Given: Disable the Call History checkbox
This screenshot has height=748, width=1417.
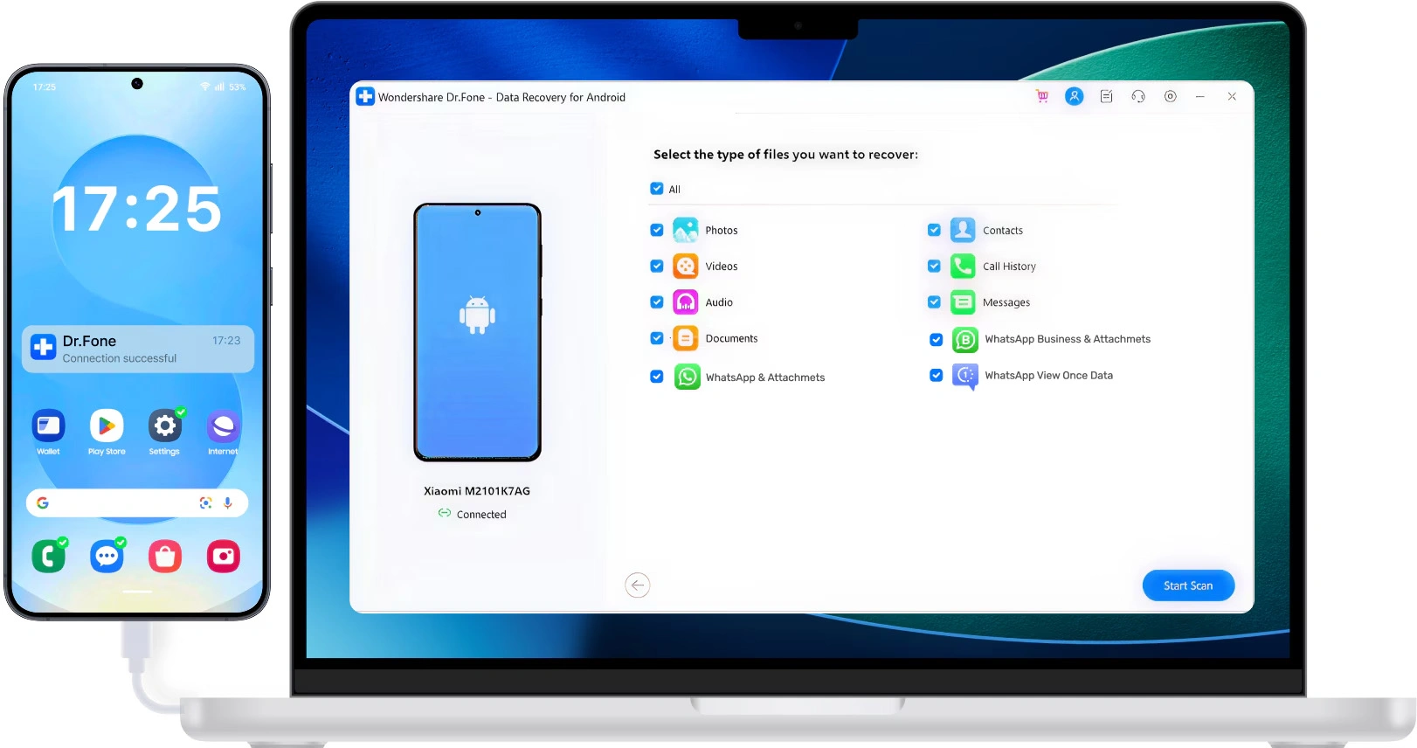Looking at the screenshot, I should click(x=934, y=267).
